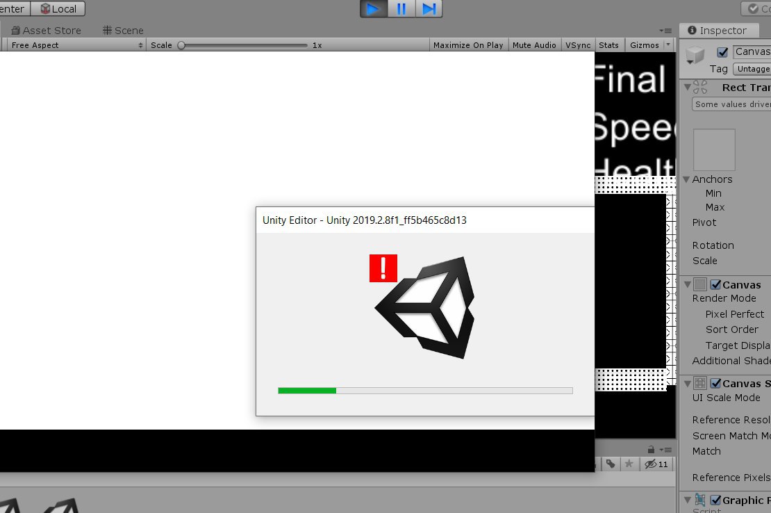Click the Canvas component icon
Screen dimensions: 771x513
click(x=700, y=284)
